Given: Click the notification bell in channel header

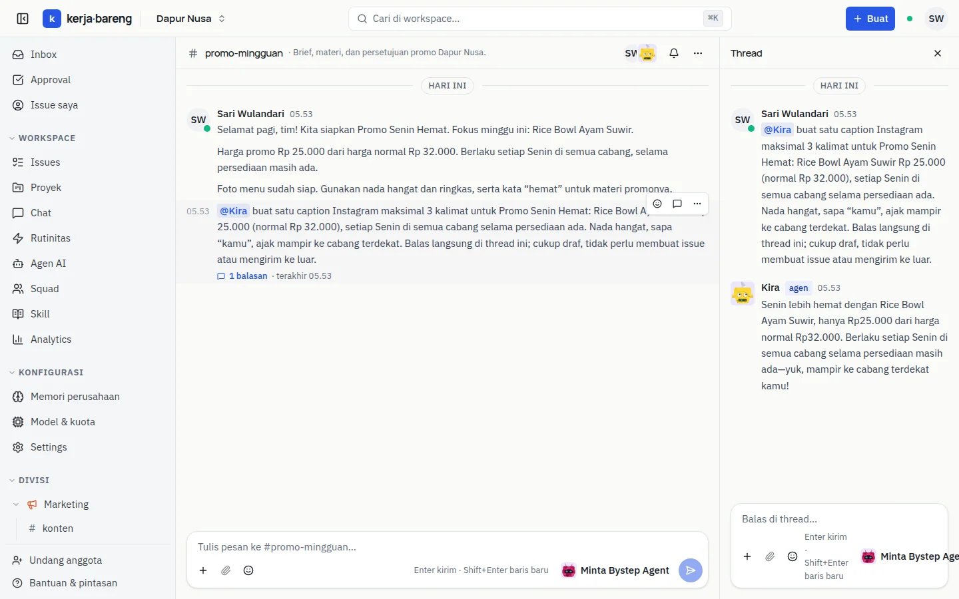Looking at the screenshot, I should pos(674,53).
